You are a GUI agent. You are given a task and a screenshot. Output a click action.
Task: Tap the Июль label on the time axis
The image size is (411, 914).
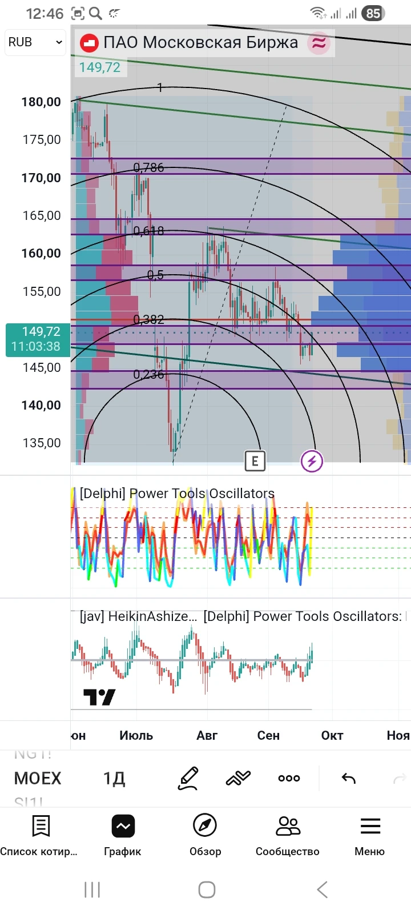[x=136, y=735]
